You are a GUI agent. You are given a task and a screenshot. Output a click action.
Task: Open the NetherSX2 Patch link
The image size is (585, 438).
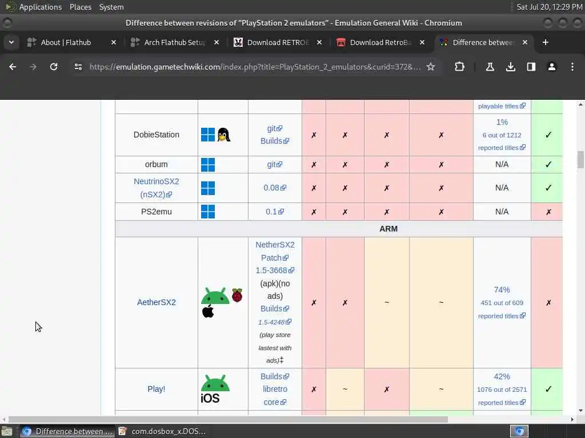point(275,251)
